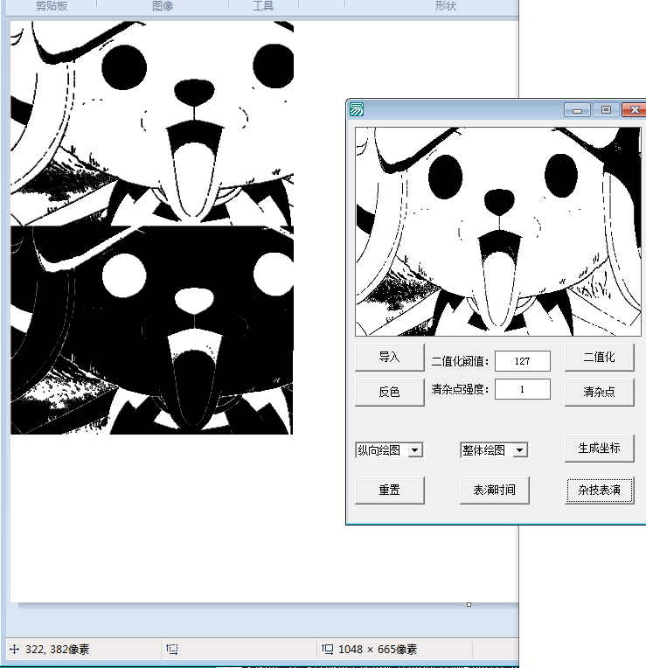Click the 清杂点强度 label
The height and width of the screenshot is (668, 646).
(x=460, y=389)
